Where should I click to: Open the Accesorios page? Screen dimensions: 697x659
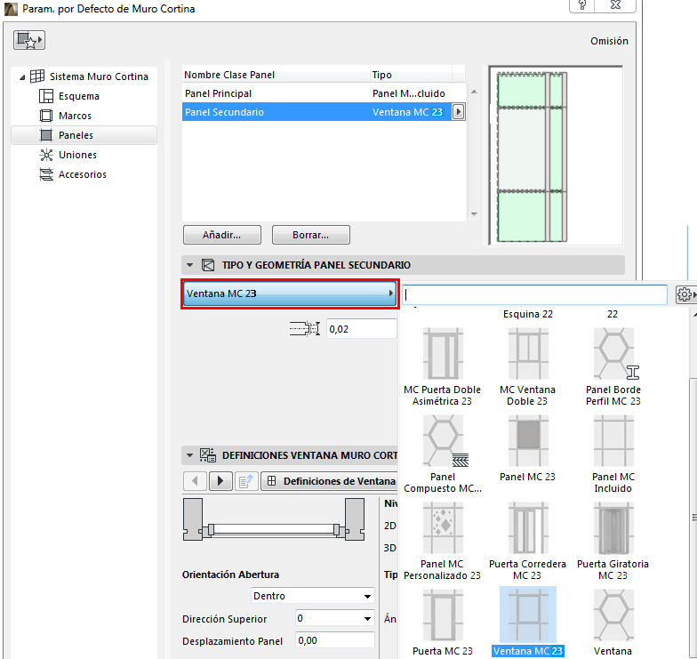tap(82, 174)
